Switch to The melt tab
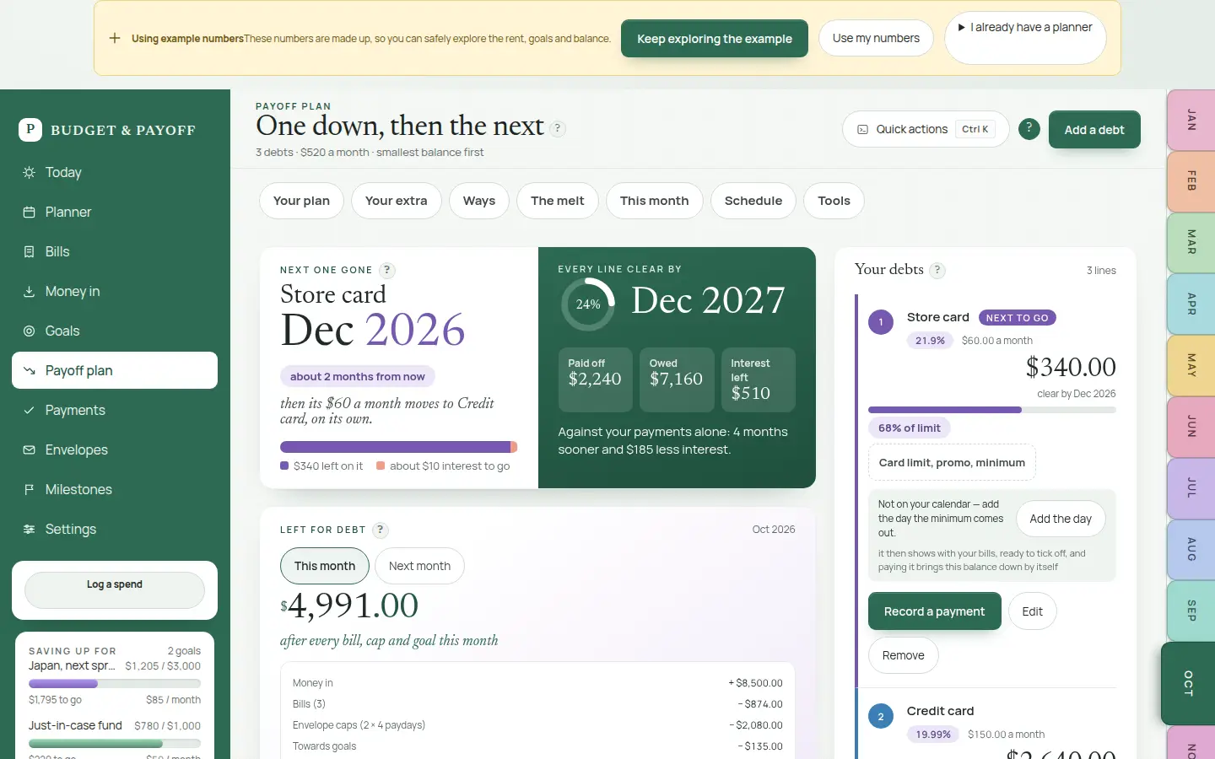1215x759 pixels. 558,201
